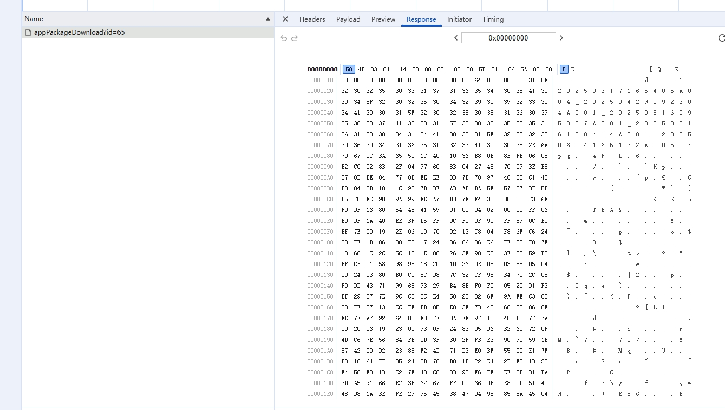Screen dimensions: 725x410
Task: Click offset label 000001A0
Action: (321, 351)
